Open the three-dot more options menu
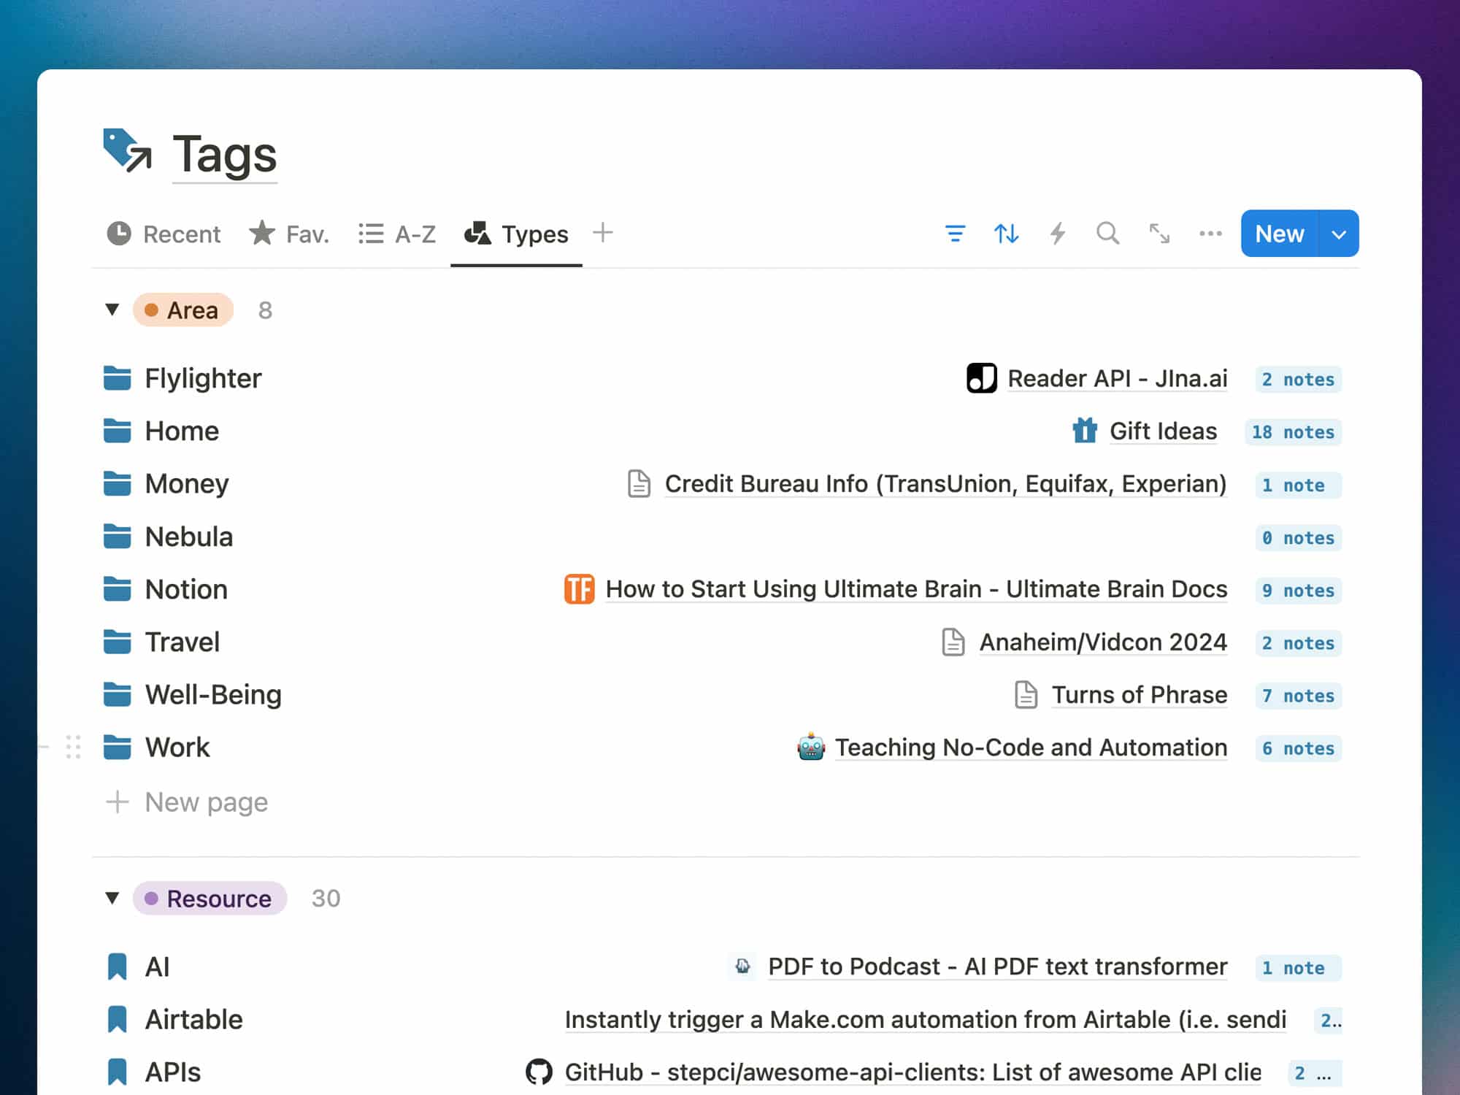1460x1095 pixels. [x=1210, y=234]
